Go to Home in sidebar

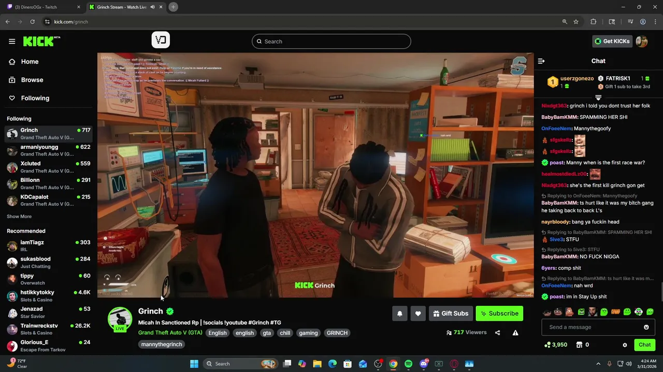coord(24,61)
